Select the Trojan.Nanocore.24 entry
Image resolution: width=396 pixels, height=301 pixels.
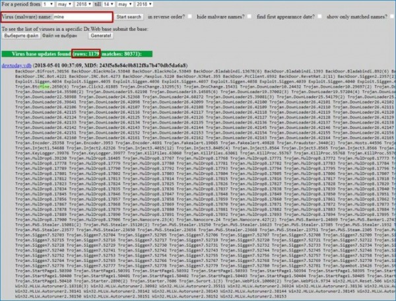199,220
